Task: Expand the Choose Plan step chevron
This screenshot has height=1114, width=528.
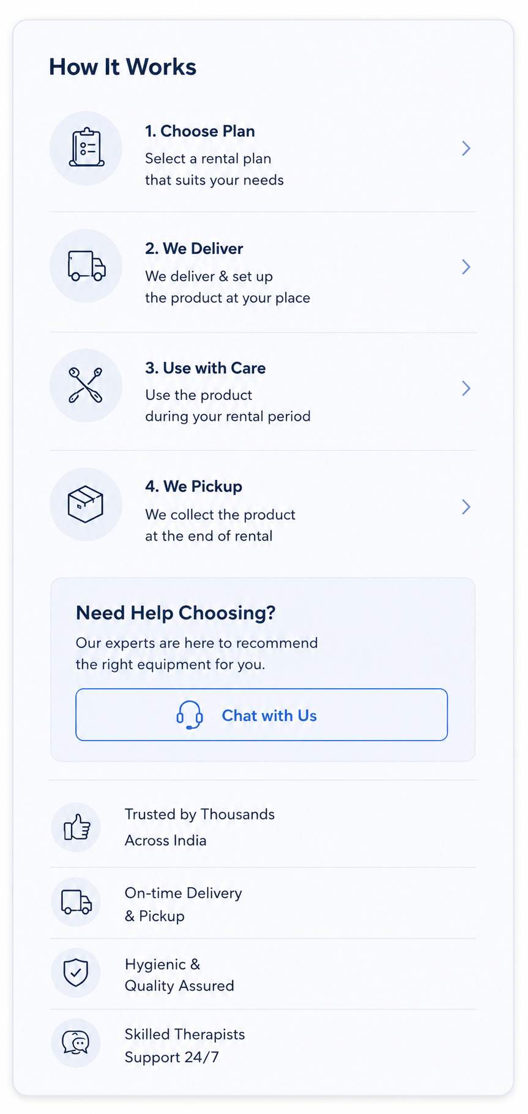Action: point(466,148)
